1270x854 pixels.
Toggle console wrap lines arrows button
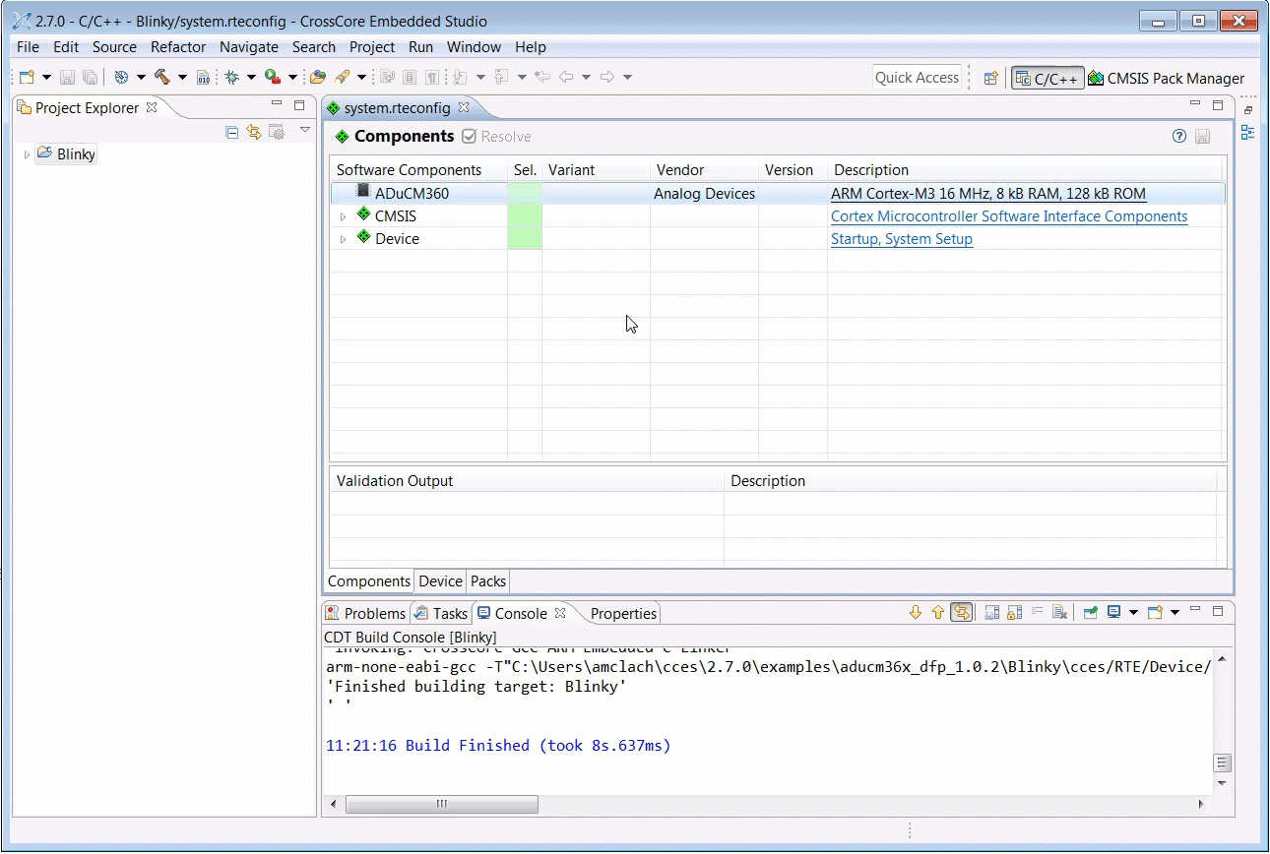click(962, 612)
